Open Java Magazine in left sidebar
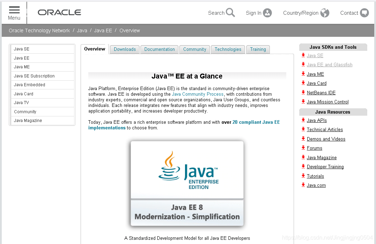 (x=42, y=121)
